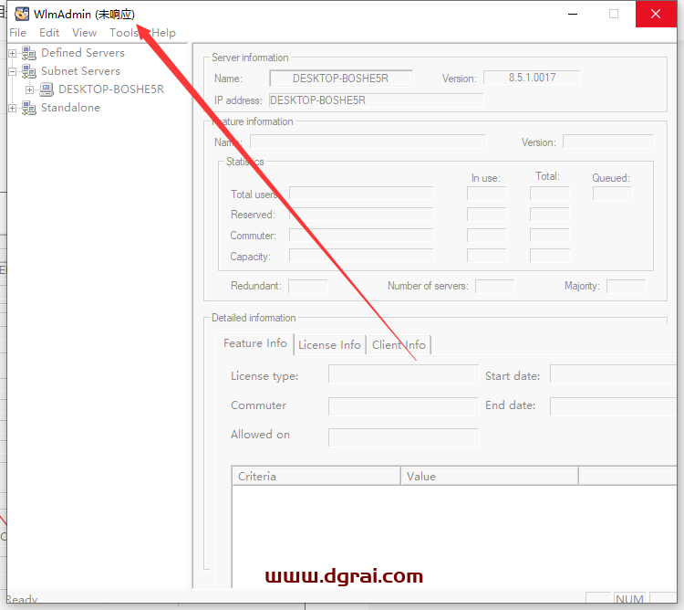
Task: Switch to the Client Info tab
Action: tap(399, 345)
